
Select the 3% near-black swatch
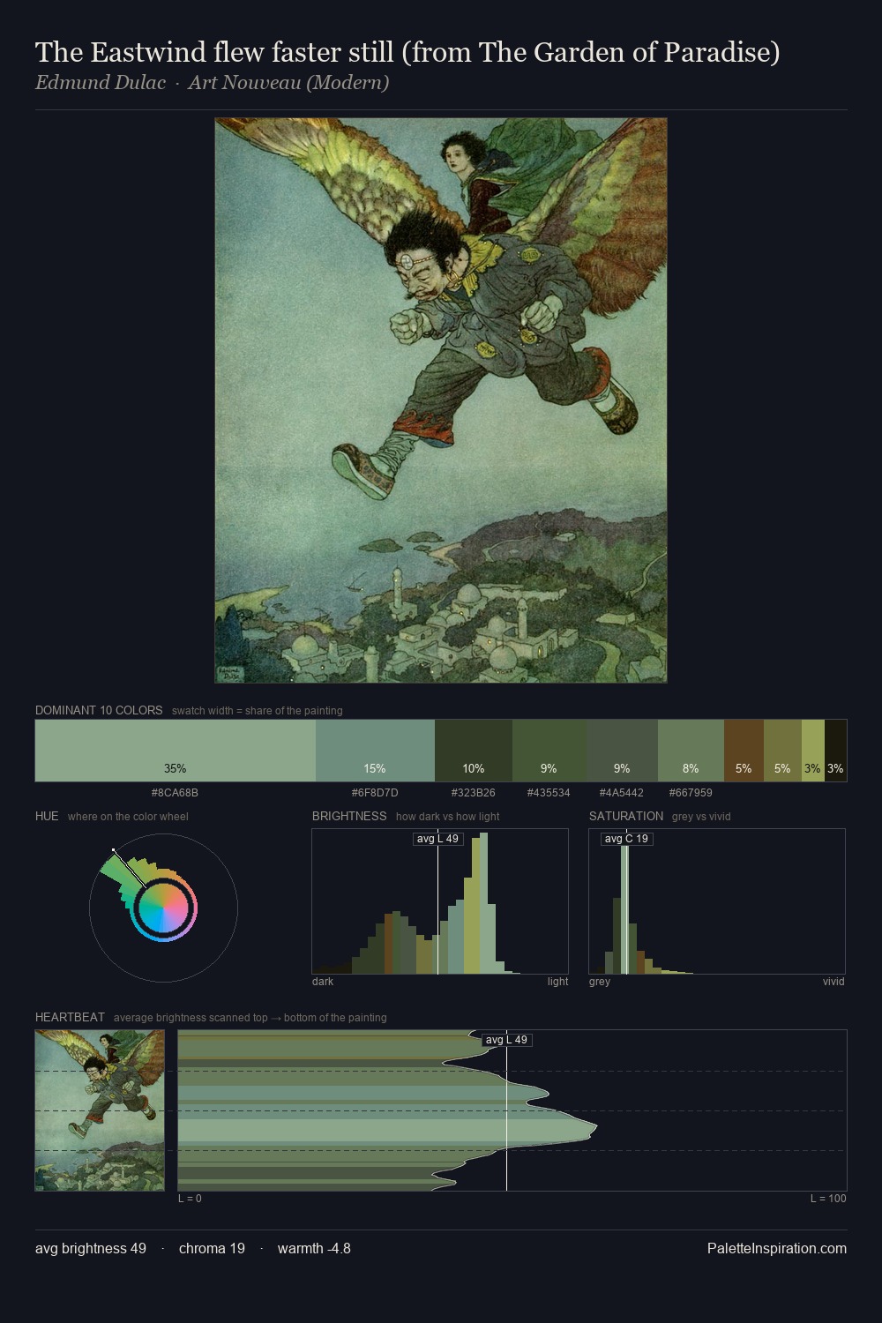pos(835,751)
